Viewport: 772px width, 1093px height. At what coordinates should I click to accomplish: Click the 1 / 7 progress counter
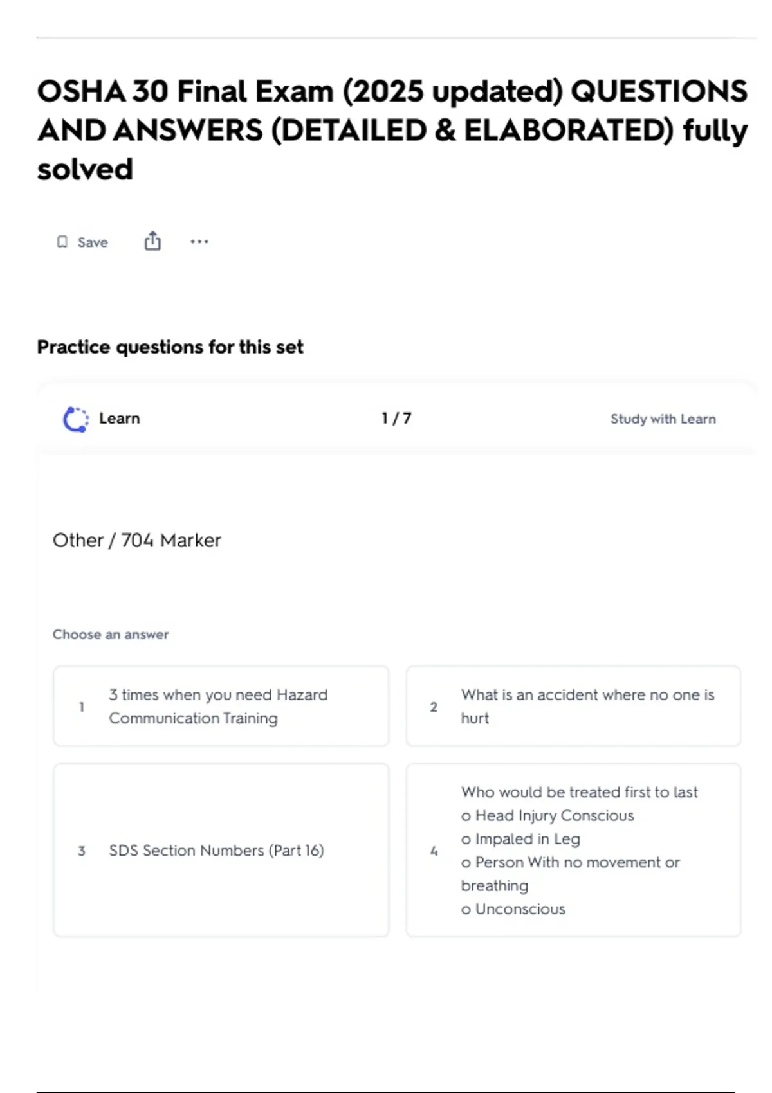(396, 419)
